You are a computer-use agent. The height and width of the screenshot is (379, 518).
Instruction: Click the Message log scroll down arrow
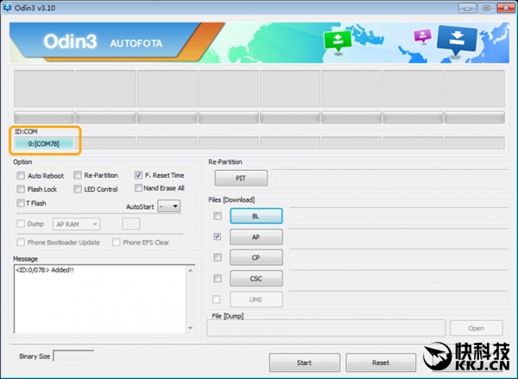point(191,328)
